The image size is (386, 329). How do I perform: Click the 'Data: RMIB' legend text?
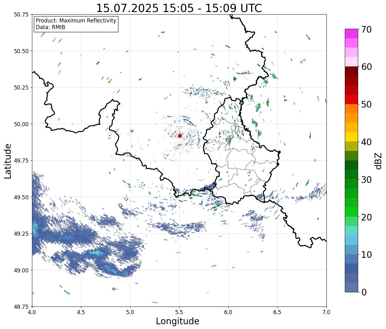50,27
